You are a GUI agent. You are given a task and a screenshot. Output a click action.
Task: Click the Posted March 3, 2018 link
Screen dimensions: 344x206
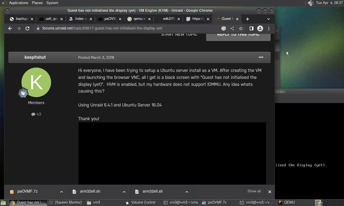coord(96,57)
